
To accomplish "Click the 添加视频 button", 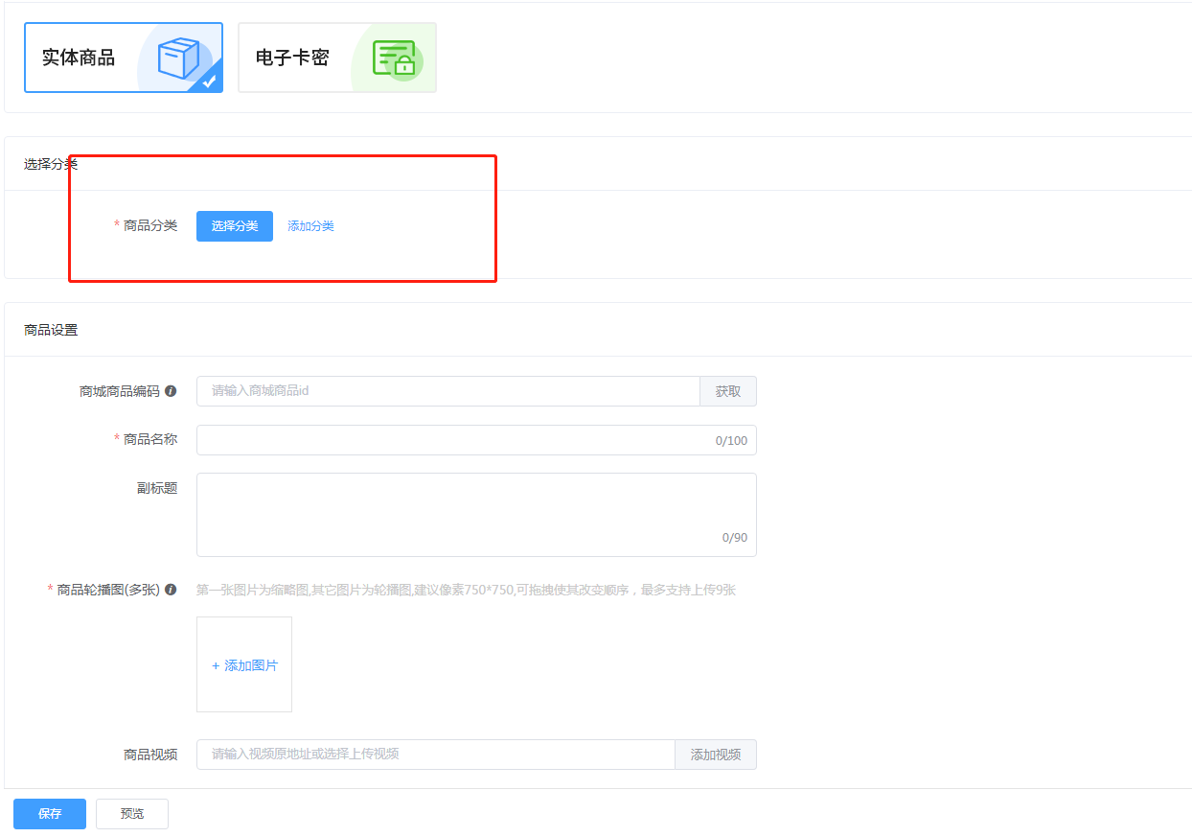I will (716, 755).
